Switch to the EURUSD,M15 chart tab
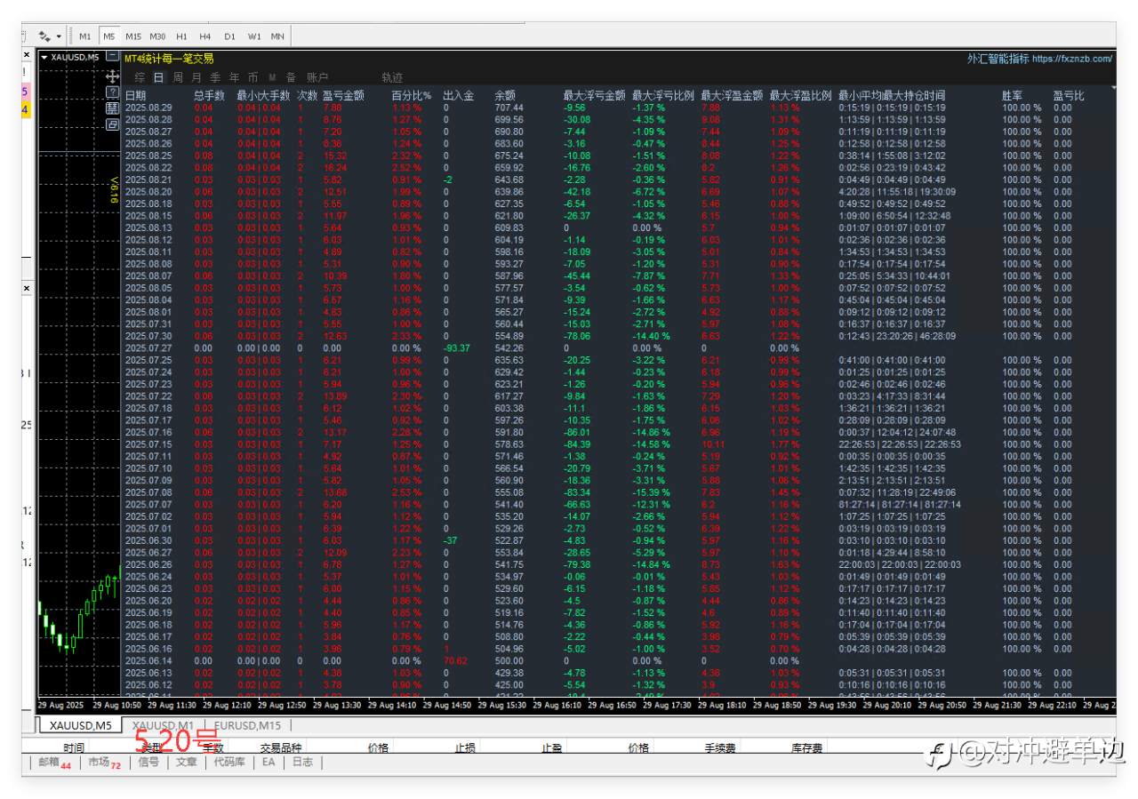Screen dimensions: 1138x799 pos(248,725)
